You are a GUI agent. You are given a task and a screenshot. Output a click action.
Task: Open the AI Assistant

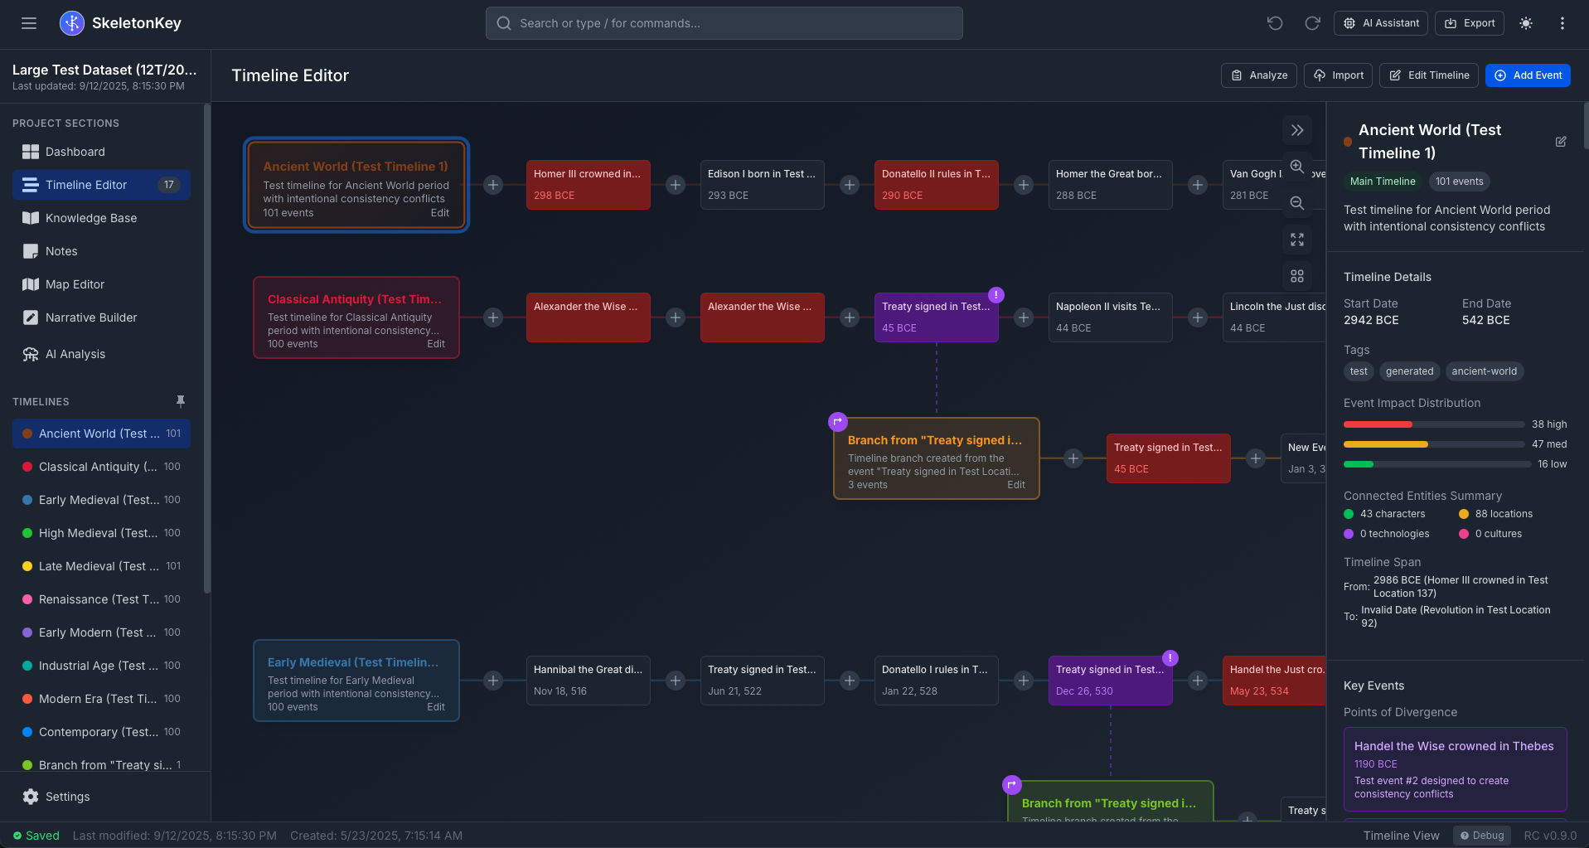1380,23
